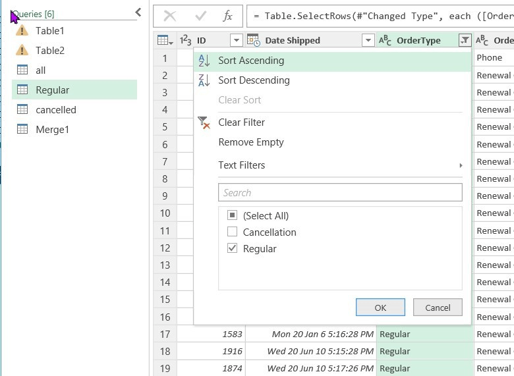This screenshot has width=514, height=376.
Task: Click the warning icon beside Table1
Action: [x=22, y=30]
